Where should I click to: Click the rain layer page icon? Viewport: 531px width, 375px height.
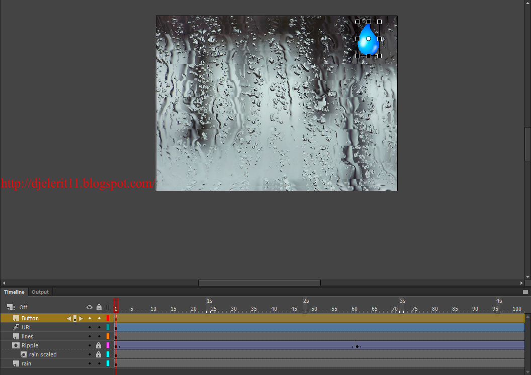pyautogui.click(x=16, y=363)
